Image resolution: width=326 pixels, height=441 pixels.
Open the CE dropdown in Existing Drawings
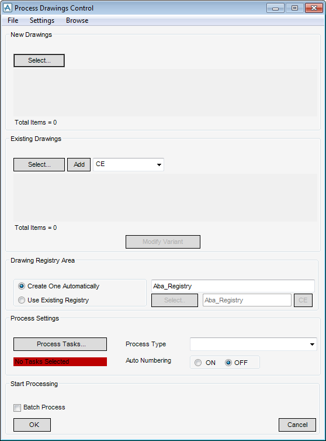129,164
